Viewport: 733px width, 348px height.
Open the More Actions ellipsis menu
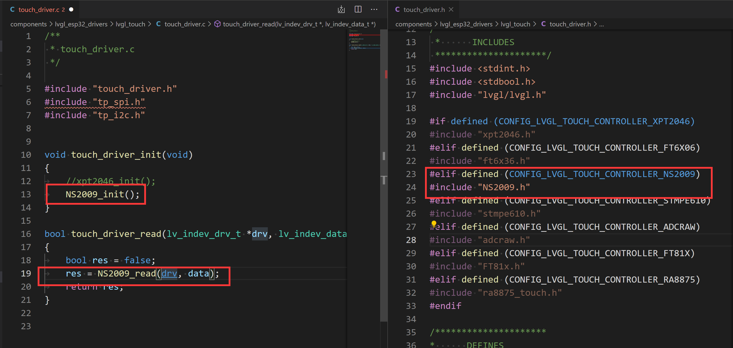374,9
